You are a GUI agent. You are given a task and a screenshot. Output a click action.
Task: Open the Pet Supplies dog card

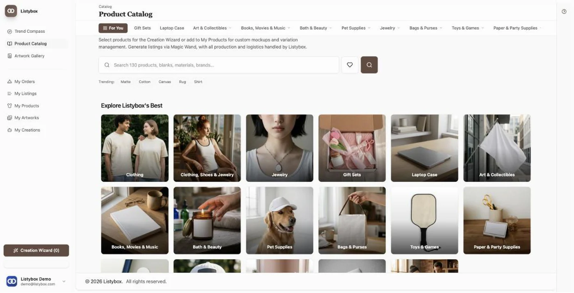(x=280, y=220)
